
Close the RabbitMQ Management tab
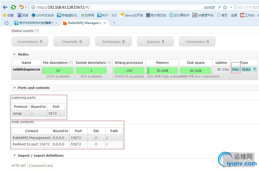[x=105, y=23]
